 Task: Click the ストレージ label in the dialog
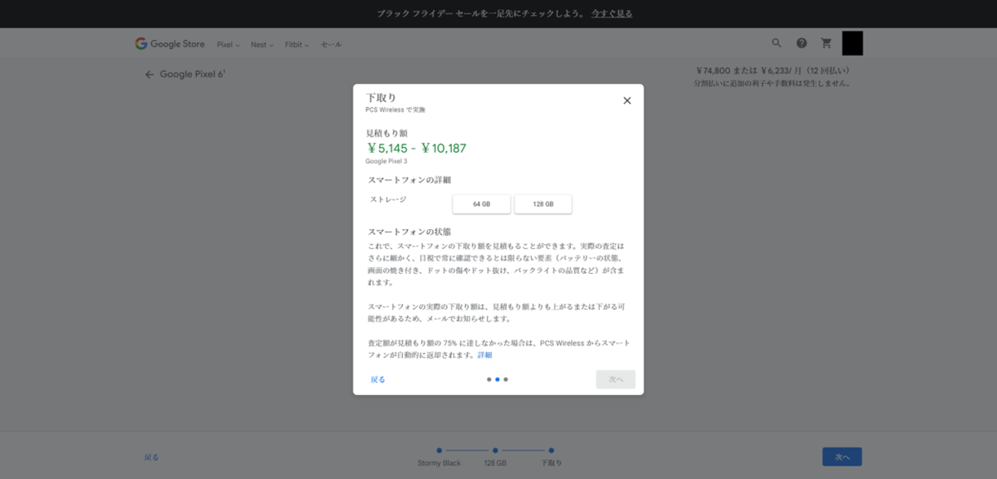click(x=388, y=200)
